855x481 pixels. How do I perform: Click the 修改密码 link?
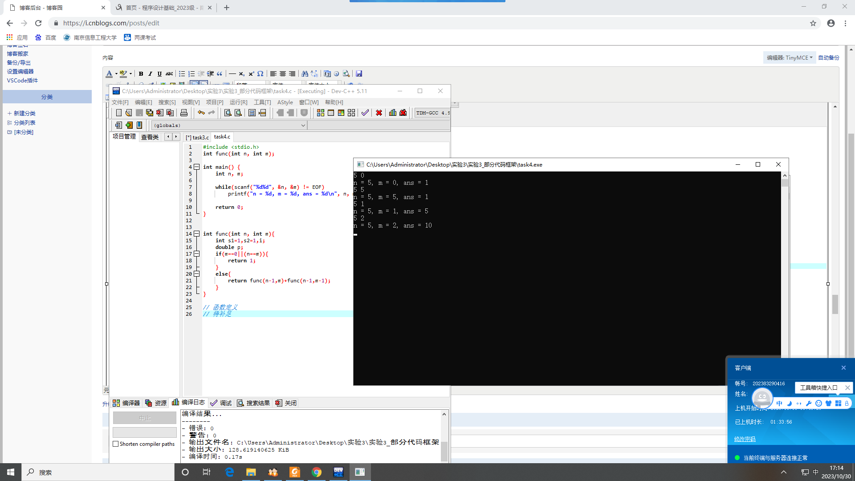(745, 439)
